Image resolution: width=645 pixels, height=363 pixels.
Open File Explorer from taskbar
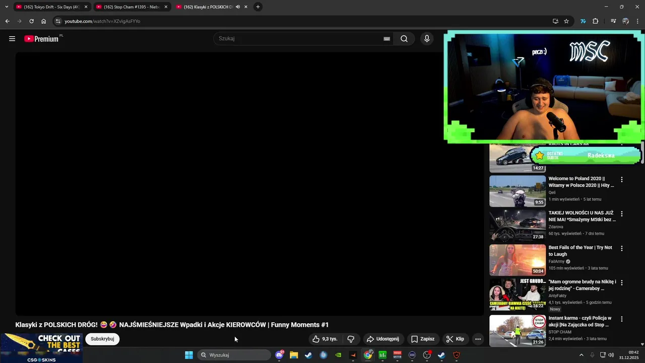(x=294, y=355)
